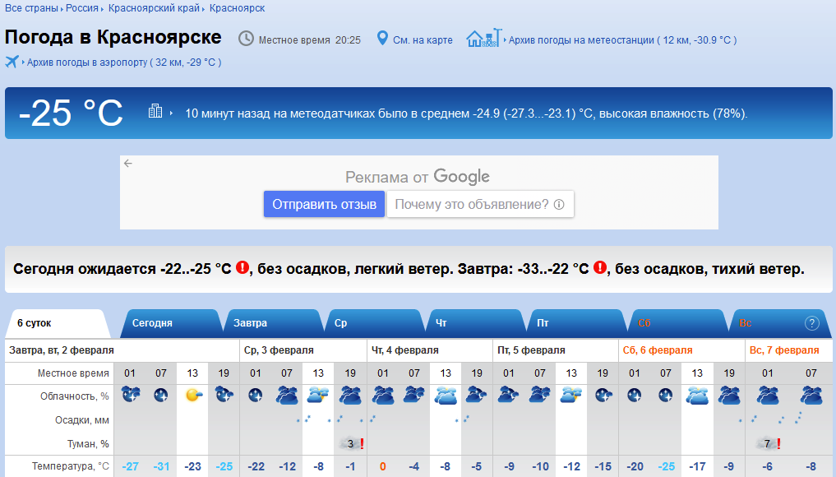Image resolution: width=836 pixels, height=477 pixels.
Task: Click the question mark help icon
Action: pos(812,323)
